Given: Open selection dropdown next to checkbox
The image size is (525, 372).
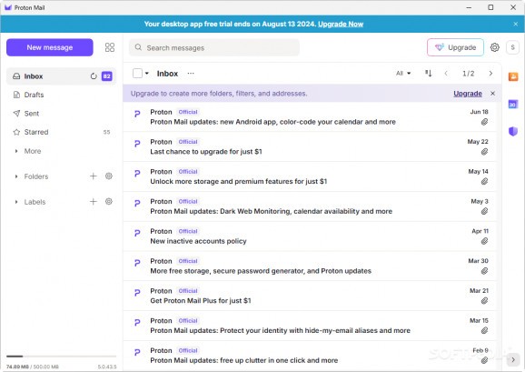Looking at the screenshot, I should tap(146, 73).
